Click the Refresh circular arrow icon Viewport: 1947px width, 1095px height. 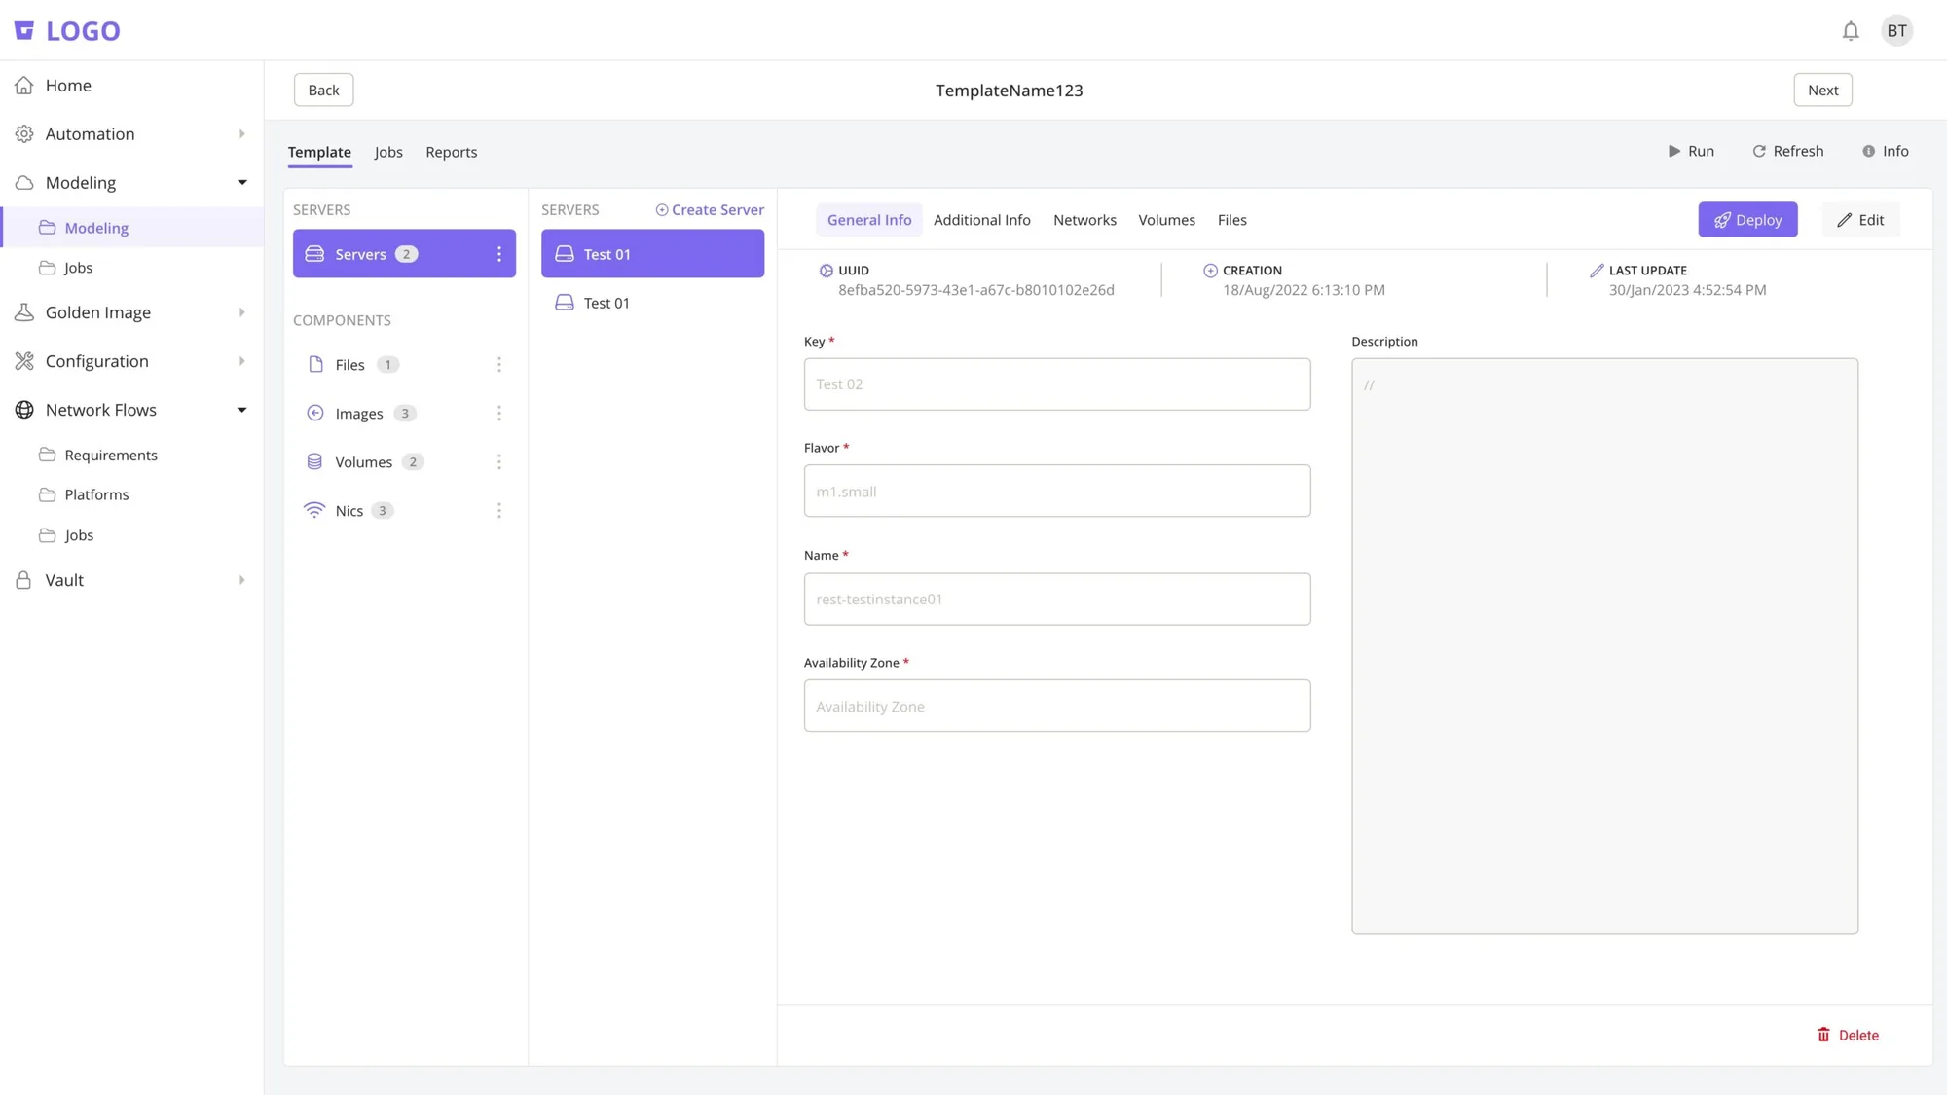(x=1759, y=152)
